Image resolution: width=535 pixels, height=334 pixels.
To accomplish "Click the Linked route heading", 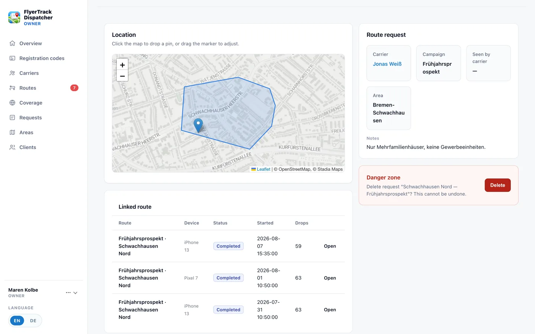I will (135, 207).
